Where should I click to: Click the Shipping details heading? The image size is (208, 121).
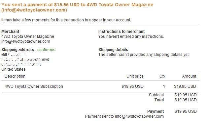[x=113, y=50]
